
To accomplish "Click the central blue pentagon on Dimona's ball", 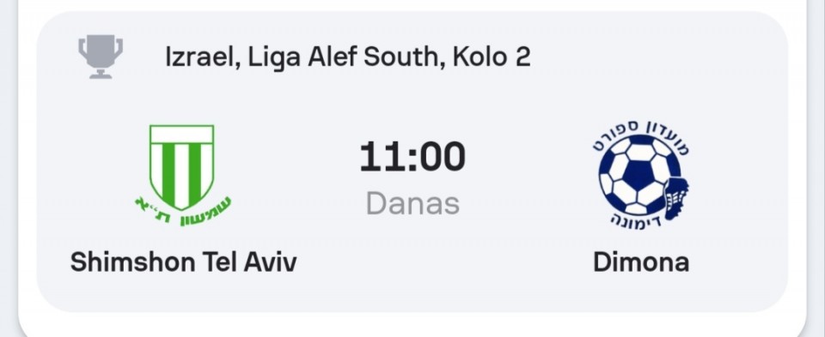I will click(x=639, y=175).
